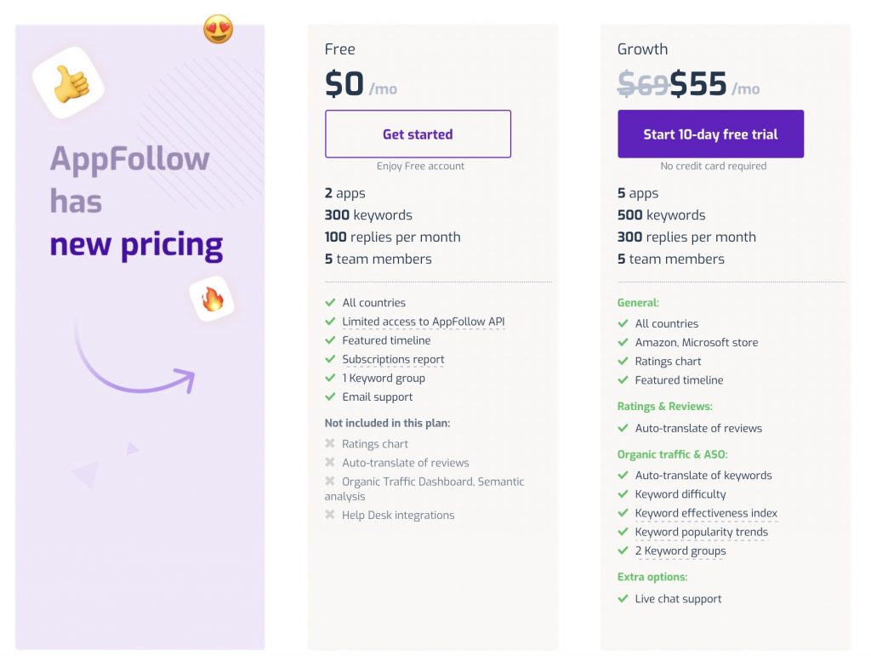Click the heart-eyes emoji icon
This screenshot has width=871, height=656.
[218, 30]
